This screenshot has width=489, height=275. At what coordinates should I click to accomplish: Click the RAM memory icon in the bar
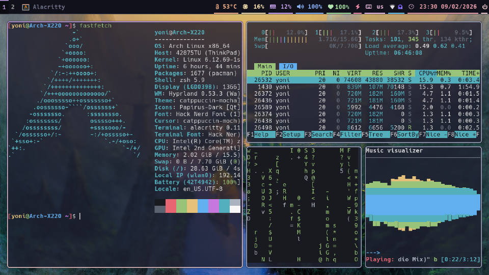[273, 7]
